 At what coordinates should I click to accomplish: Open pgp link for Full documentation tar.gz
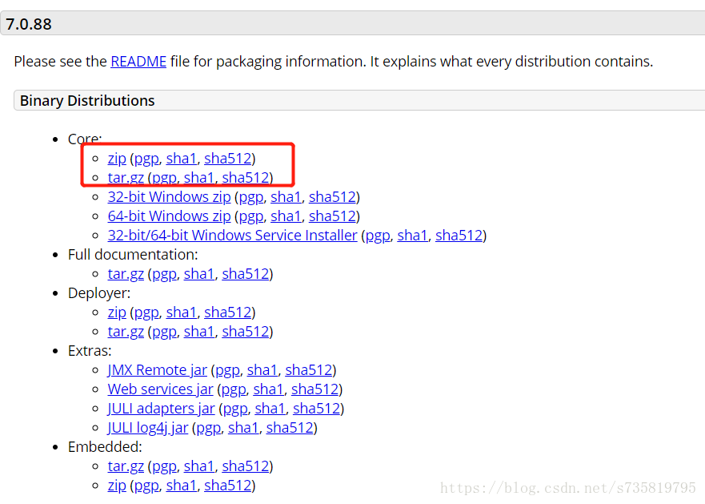click(x=165, y=274)
